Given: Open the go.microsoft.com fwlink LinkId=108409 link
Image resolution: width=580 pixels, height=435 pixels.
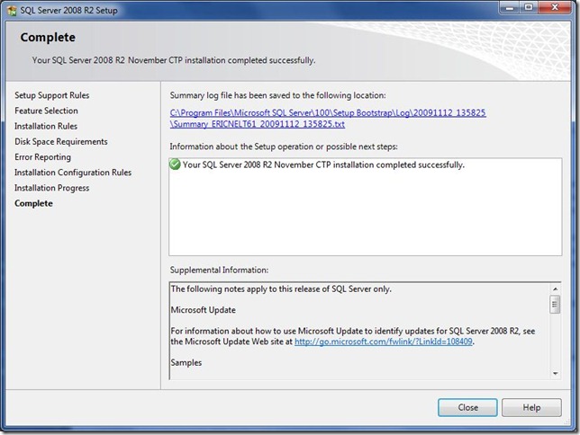Looking at the screenshot, I should click(384, 342).
